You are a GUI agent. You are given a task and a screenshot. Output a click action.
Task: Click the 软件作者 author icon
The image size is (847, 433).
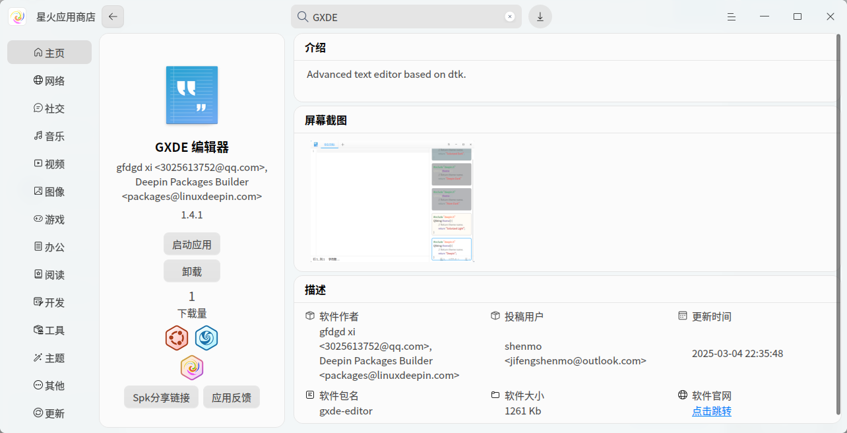pos(310,316)
